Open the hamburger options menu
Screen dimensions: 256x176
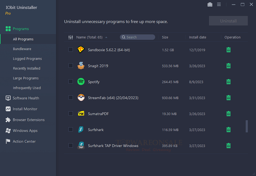[x=219, y=4]
